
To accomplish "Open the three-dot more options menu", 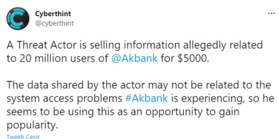I will pos(271,14).
